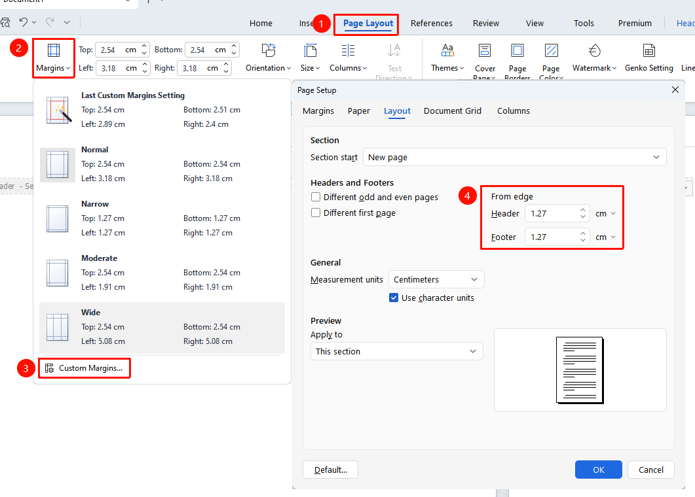Open the Apply to dropdown
Viewport: 695px width, 497px height.
point(397,351)
